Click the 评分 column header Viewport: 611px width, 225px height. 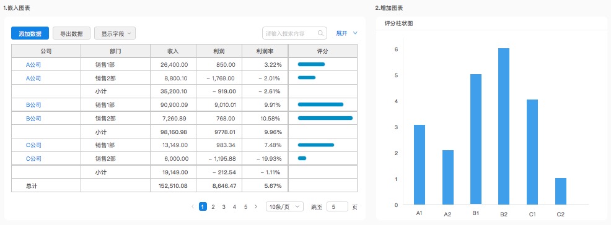[323, 51]
